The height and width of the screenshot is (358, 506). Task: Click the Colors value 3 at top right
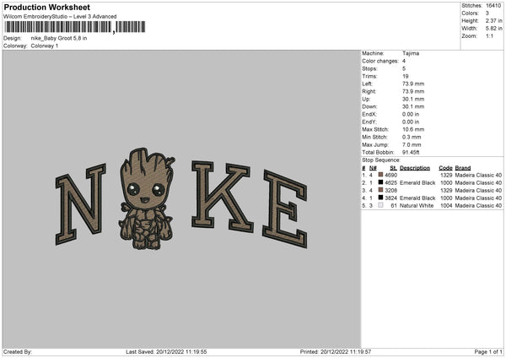click(487, 14)
